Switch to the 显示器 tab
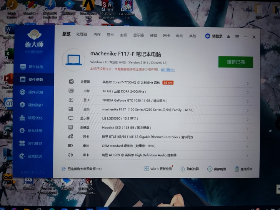Viewport: 280px width, 210px height. (138, 35)
